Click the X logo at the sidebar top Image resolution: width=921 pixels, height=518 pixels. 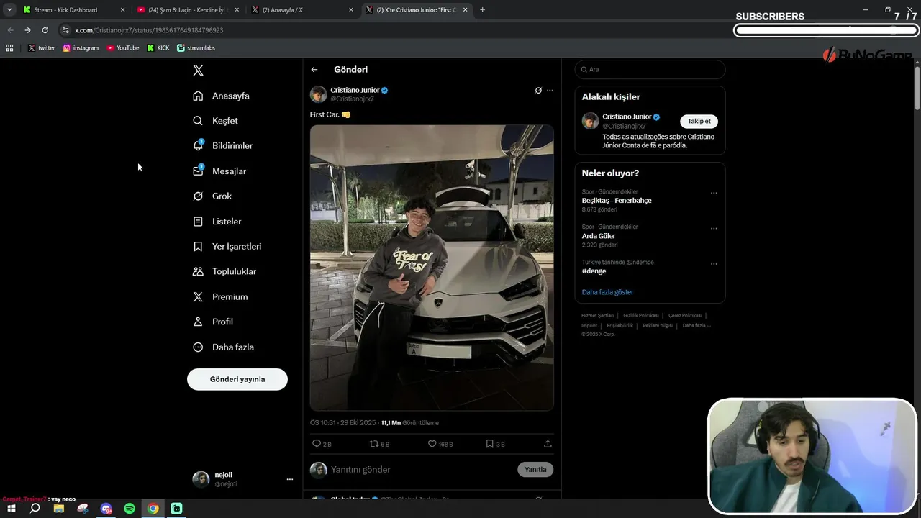(x=199, y=70)
